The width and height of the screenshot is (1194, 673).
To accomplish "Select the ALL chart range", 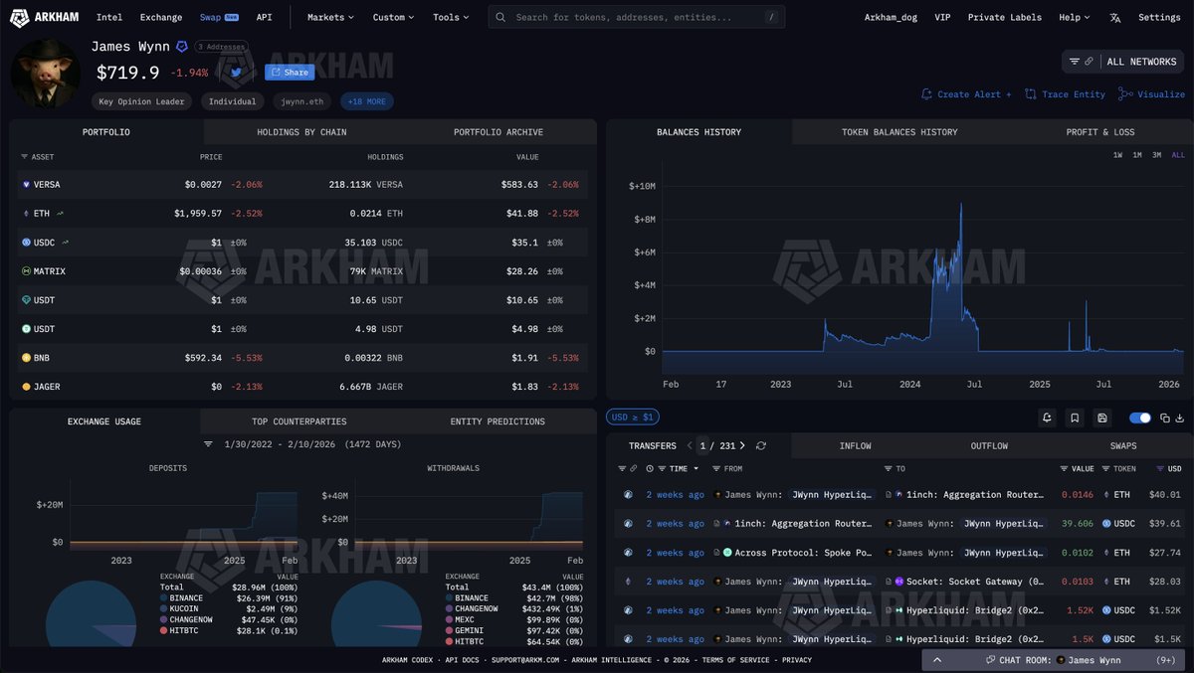I will pyautogui.click(x=1178, y=155).
